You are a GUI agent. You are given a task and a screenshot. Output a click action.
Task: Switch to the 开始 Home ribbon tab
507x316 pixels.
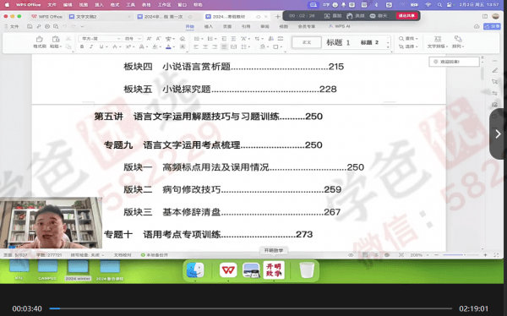pyautogui.click(x=190, y=26)
